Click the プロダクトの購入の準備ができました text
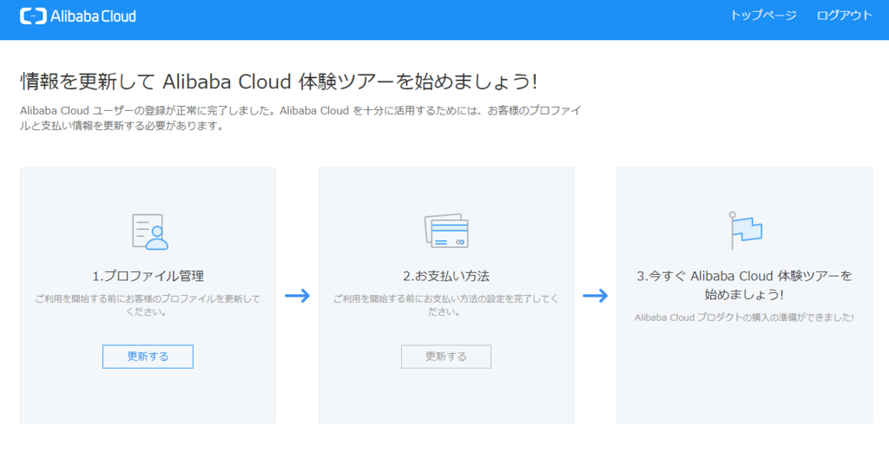Screen dimensions: 889x464 tap(744, 317)
